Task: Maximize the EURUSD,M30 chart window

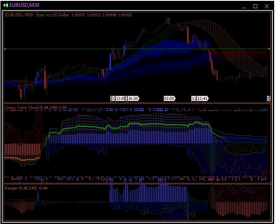Action: coord(255,6)
